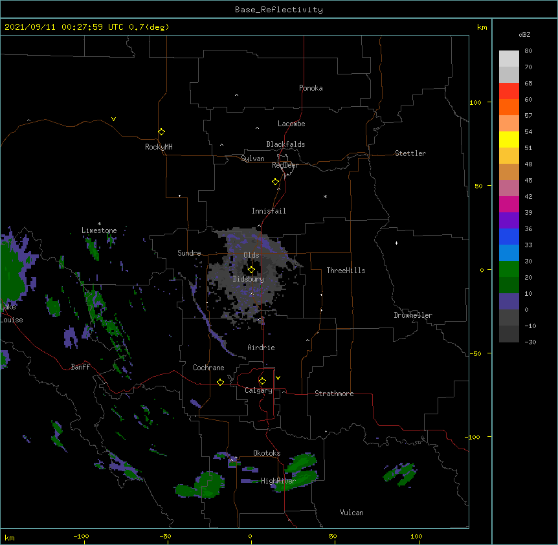Click the white asterisk marker above Limestone
Image resolution: width=558 pixels, height=545 pixels.
tap(99, 224)
